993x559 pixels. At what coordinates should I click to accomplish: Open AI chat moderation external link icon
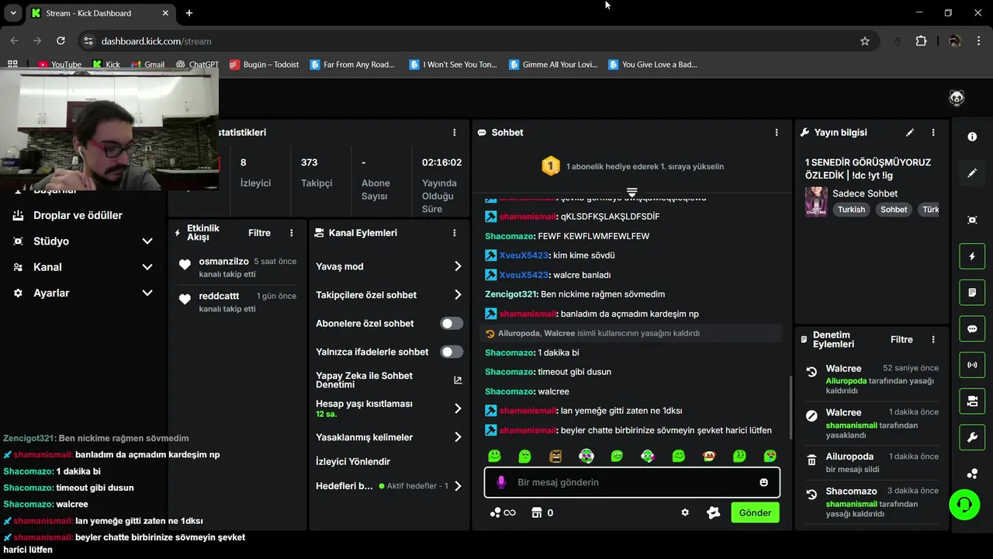tap(458, 380)
